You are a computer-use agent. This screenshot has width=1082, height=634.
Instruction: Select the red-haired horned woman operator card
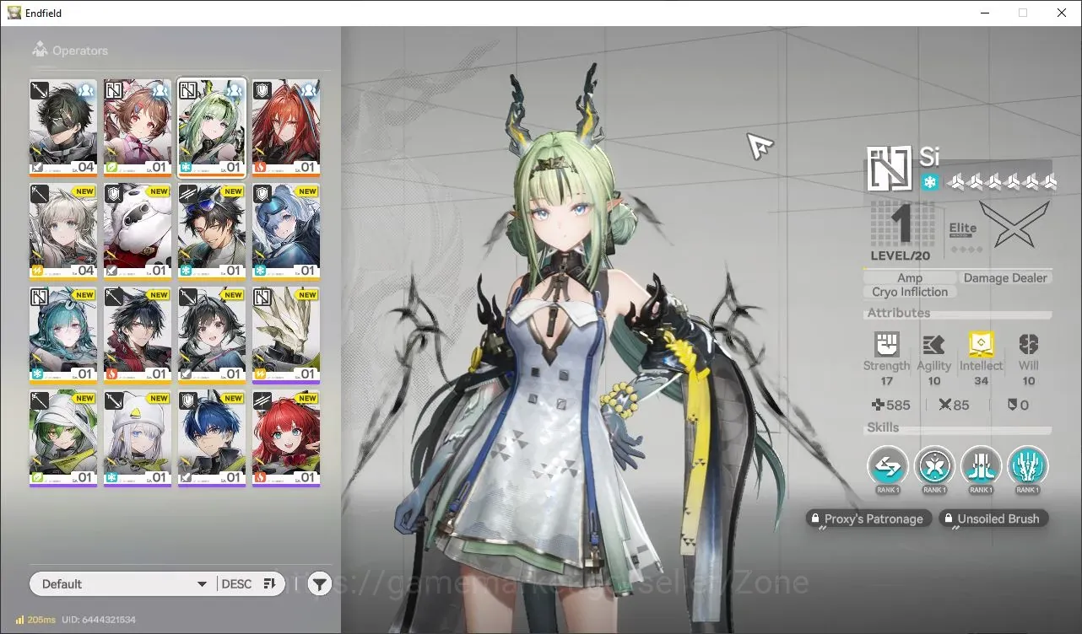286,127
